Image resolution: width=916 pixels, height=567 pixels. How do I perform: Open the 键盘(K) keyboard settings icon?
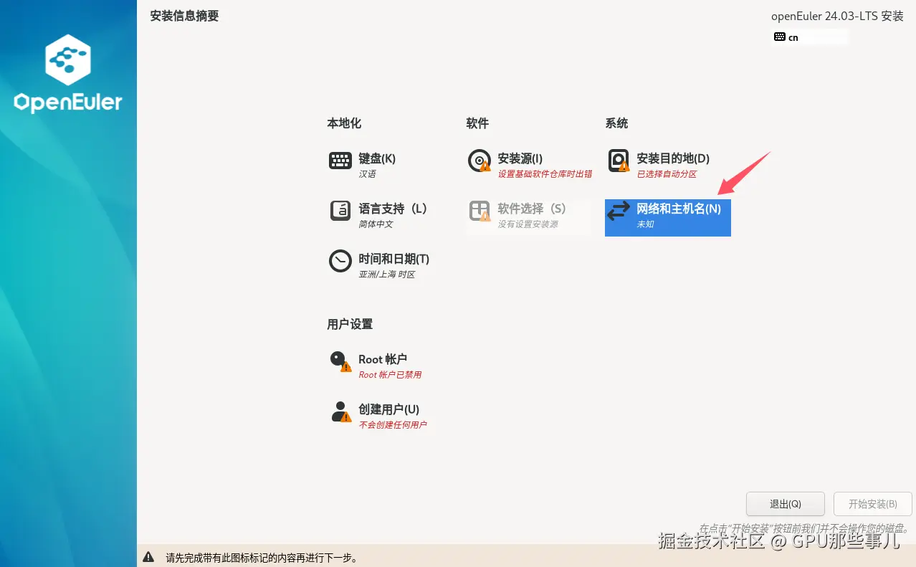tap(340, 161)
